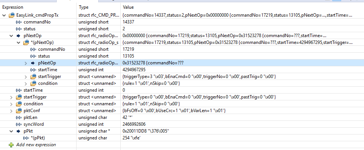Viewport: 364px width, 150px height.
Task: Select the EasyLink_cmdPropTx expression name
Action: tap(37, 16)
